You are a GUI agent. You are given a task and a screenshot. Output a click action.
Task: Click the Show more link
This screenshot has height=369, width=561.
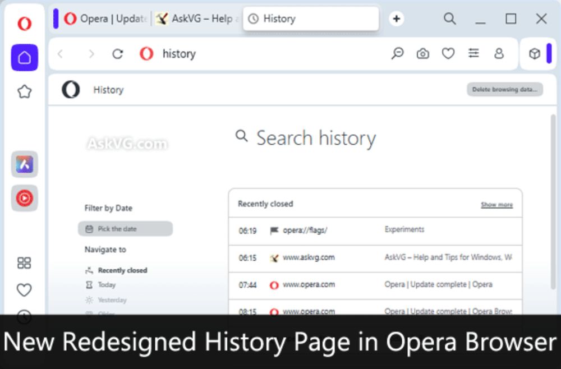click(496, 205)
